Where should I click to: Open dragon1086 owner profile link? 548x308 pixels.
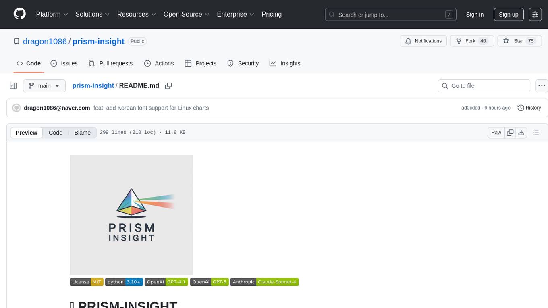[x=45, y=41]
